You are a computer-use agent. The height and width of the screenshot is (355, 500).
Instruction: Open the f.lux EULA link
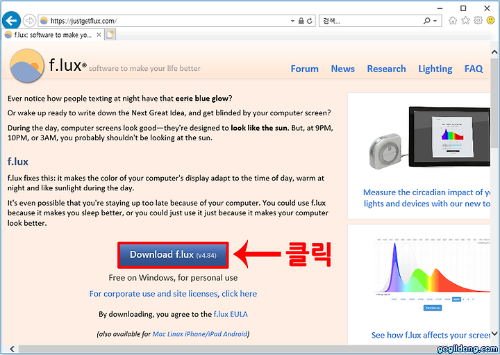tap(231, 315)
